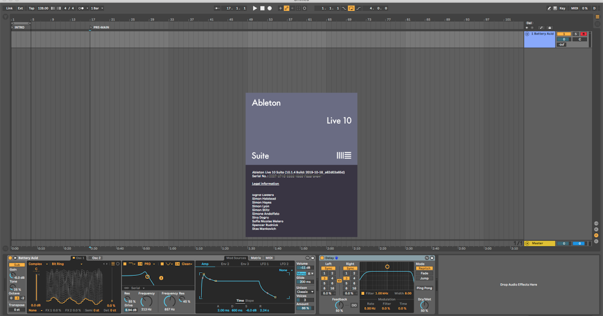Click the Delay device power button
The width and height of the screenshot is (603, 316).
tap(322, 258)
